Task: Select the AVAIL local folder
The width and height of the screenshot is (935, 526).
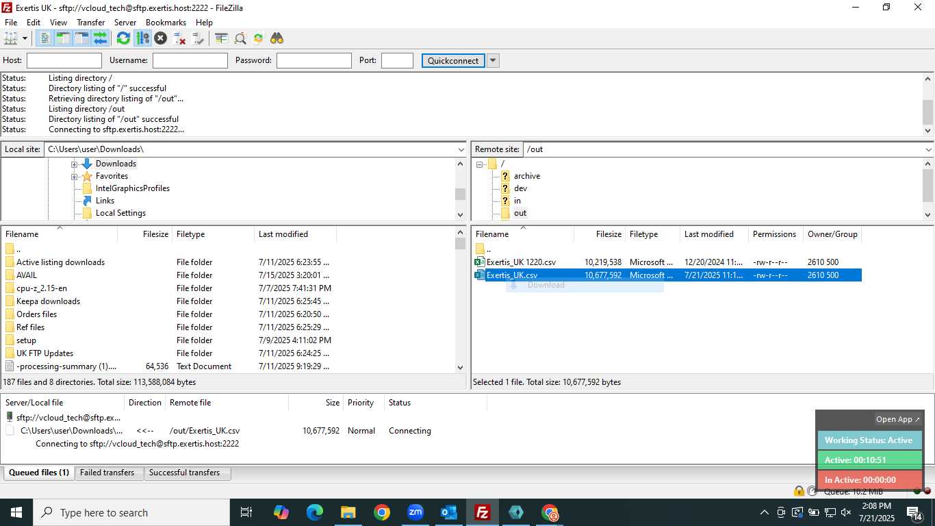Action: coord(27,275)
